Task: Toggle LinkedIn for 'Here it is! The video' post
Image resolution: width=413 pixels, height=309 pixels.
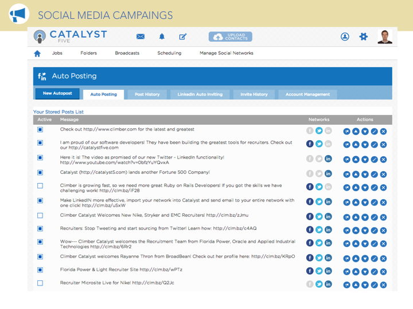Action: pos(328,159)
